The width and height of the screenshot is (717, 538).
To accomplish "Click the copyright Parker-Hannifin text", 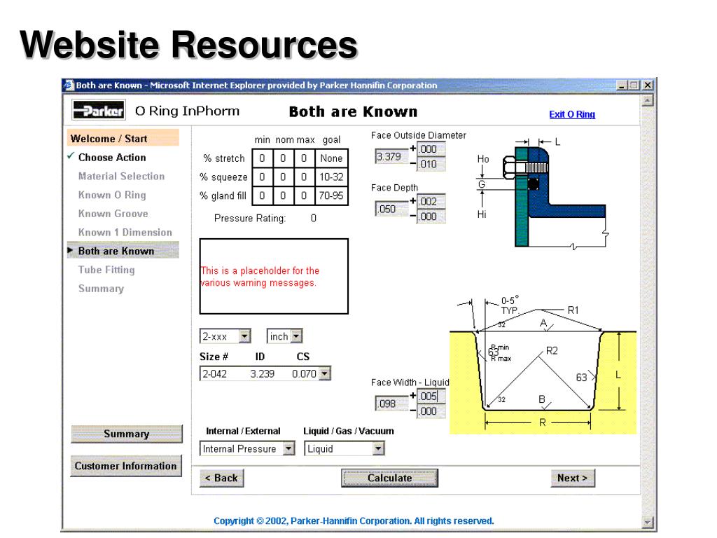I will (x=354, y=521).
